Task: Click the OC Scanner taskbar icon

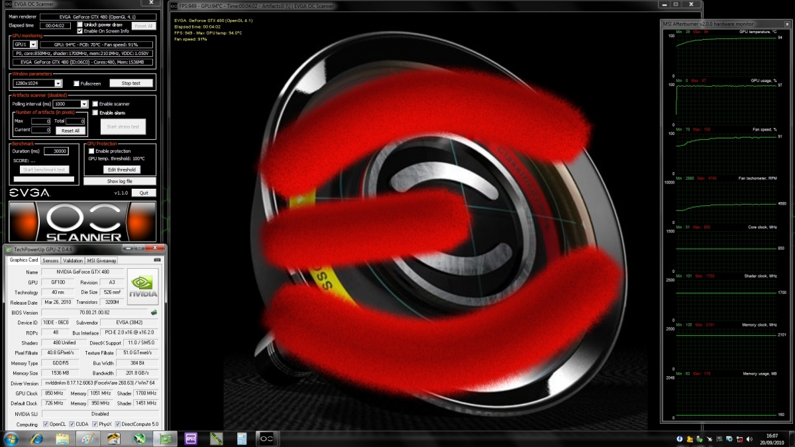Action: pos(267,438)
